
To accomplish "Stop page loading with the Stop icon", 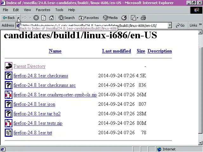I will pos(36,18).
